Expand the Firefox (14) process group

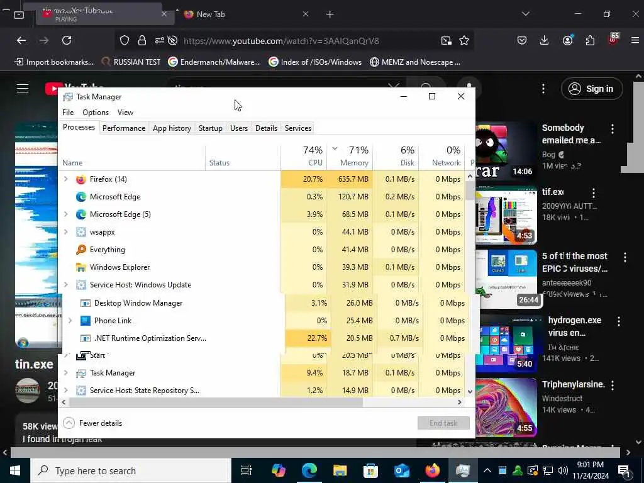coord(65,179)
